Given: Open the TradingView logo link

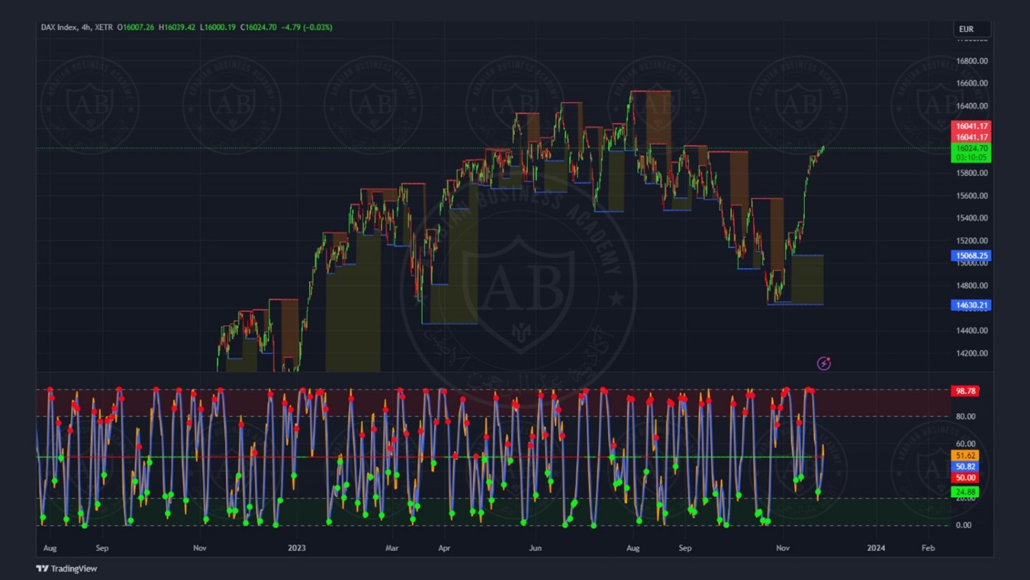Looking at the screenshot, I should (x=67, y=568).
